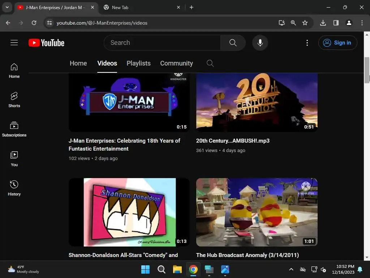Viewport: 370px width, 278px height.
Task: Open Chrome three-dot menu
Action: coord(362,23)
